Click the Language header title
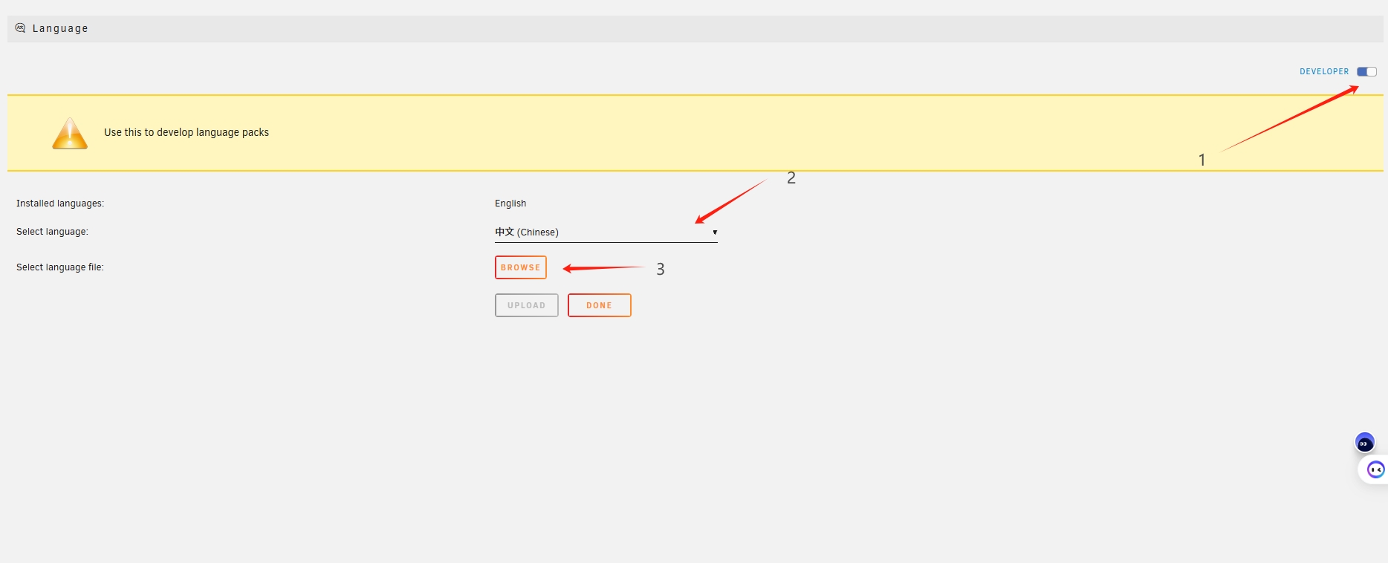The height and width of the screenshot is (563, 1388). click(60, 28)
